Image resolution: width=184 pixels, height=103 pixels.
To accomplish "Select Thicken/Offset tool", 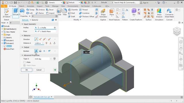I will point(87,17).
